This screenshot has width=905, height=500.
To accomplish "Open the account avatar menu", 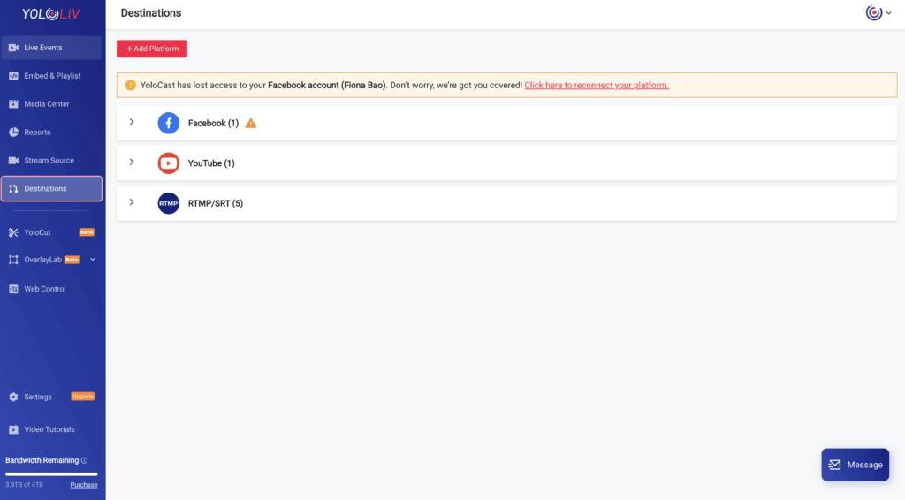I will [x=878, y=13].
